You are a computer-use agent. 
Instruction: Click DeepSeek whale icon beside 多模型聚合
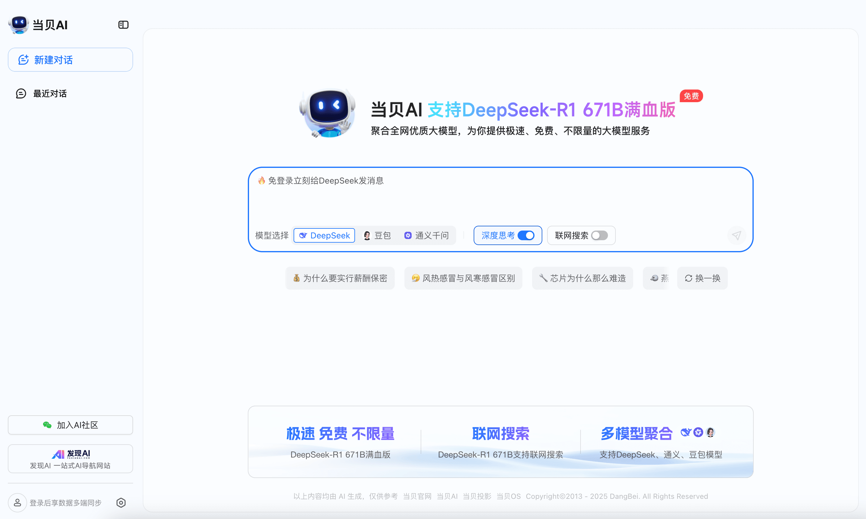tap(686, 433)
